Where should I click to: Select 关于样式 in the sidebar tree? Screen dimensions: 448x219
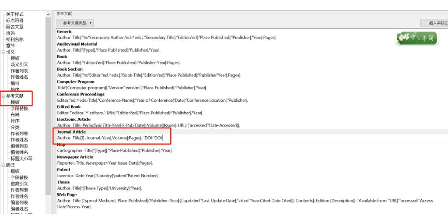(x=14, y=14)
